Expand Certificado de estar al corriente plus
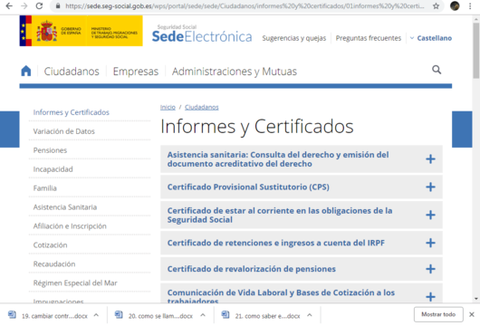Image resolution: width=480 pixels, height=326 pixels. coord(430,215)
